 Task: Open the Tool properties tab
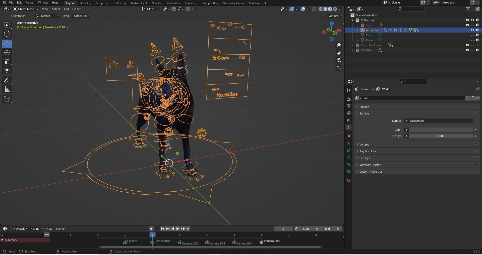(348, 90)
